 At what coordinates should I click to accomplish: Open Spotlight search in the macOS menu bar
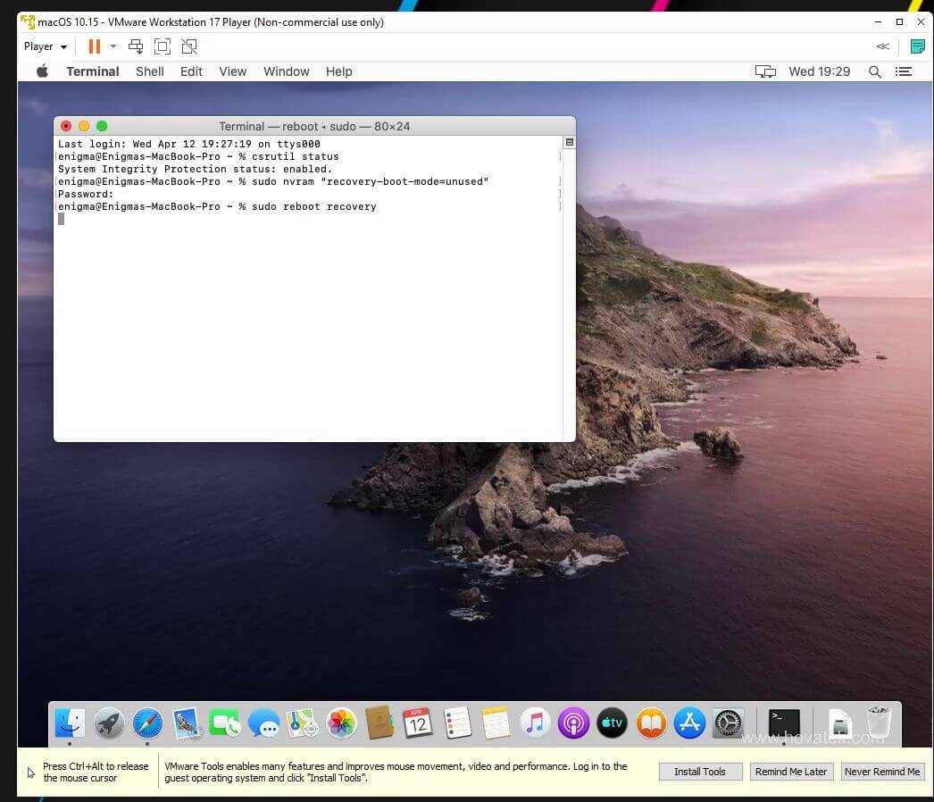(875, 71)
